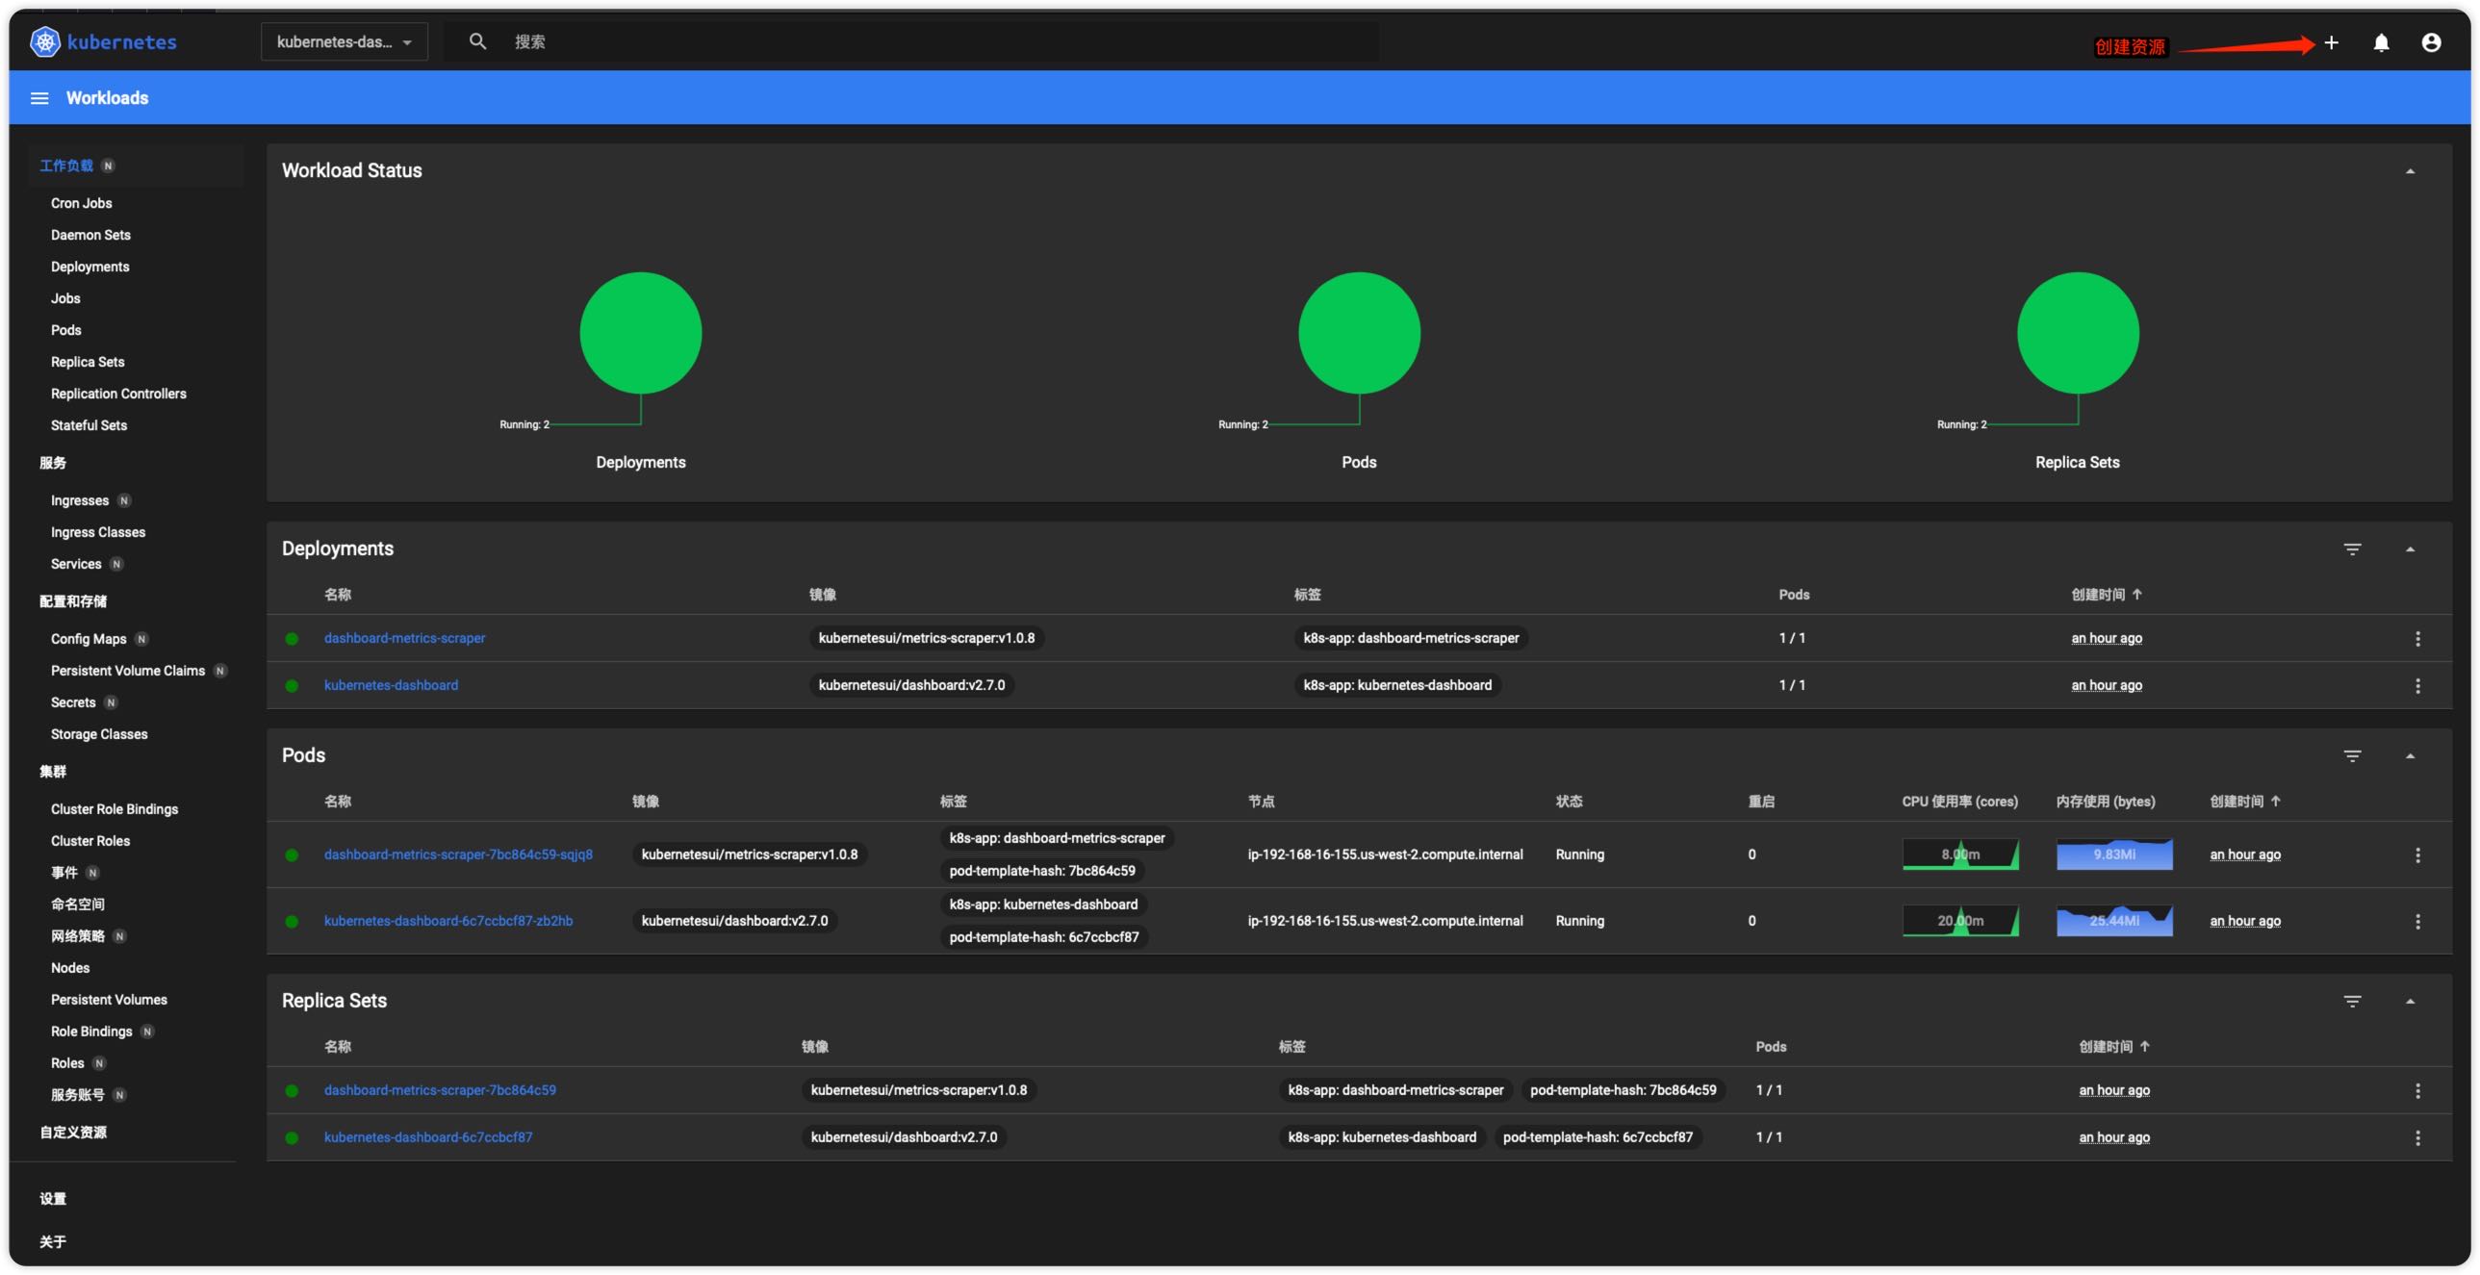This screenshot has height=1275, width=2480.
Task: Open 设置 in the sidebar
Action: pyautogui.click(x=53, y=1199)
